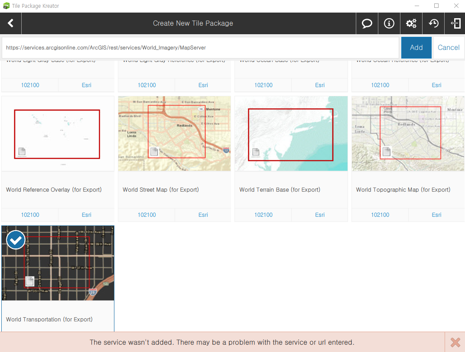Click 102100 under World Light Gray Base
Screen dimensions: 465x352
[30, 85]
